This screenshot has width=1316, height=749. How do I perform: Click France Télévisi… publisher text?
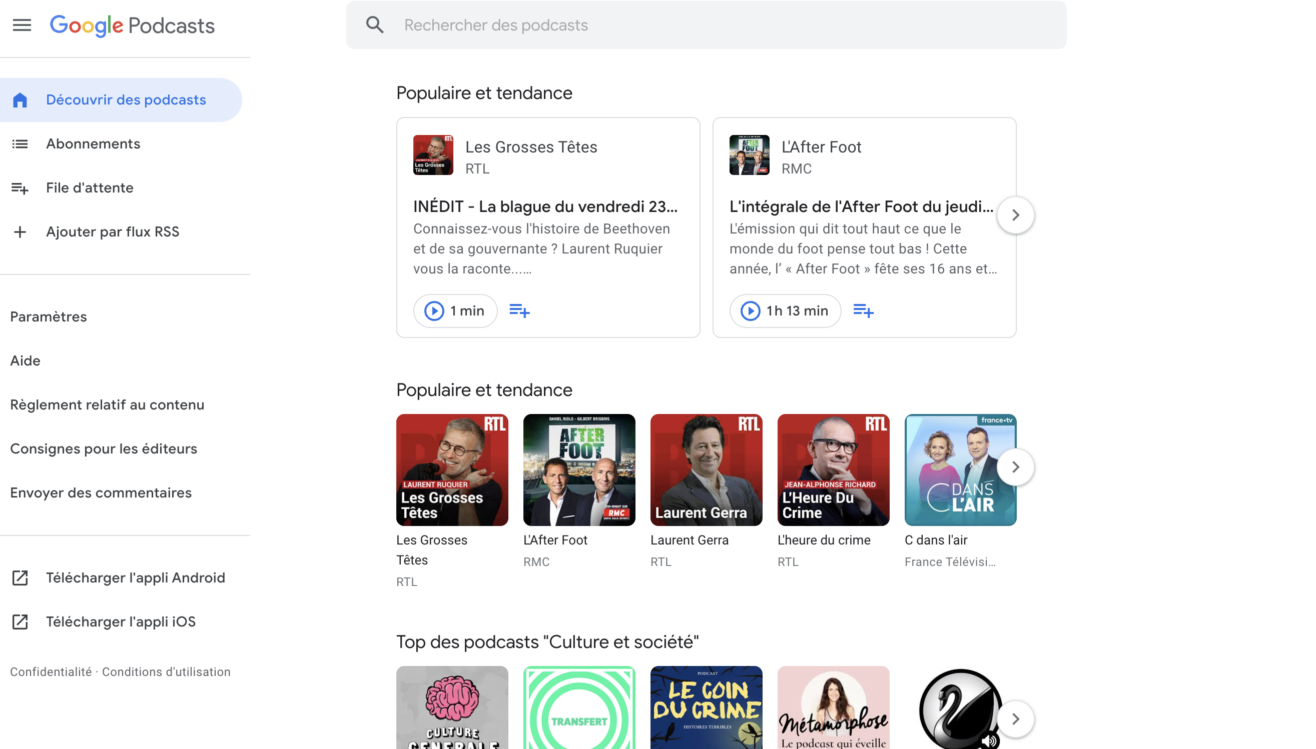950,562
